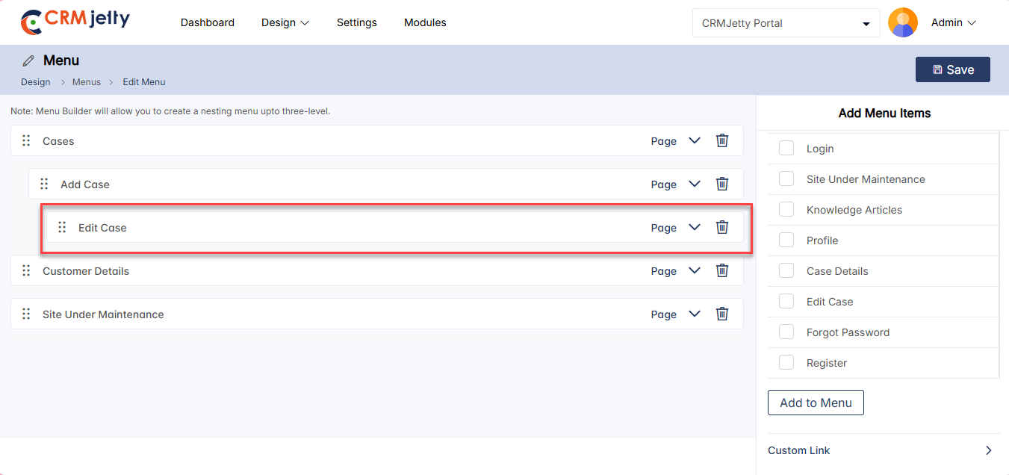Go to the Modules menu
This screenshot has width=1009, height=475.
click(x=425, y=23)
